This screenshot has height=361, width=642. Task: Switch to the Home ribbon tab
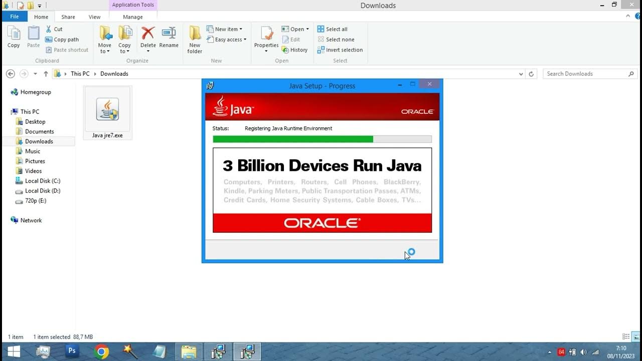41,17
